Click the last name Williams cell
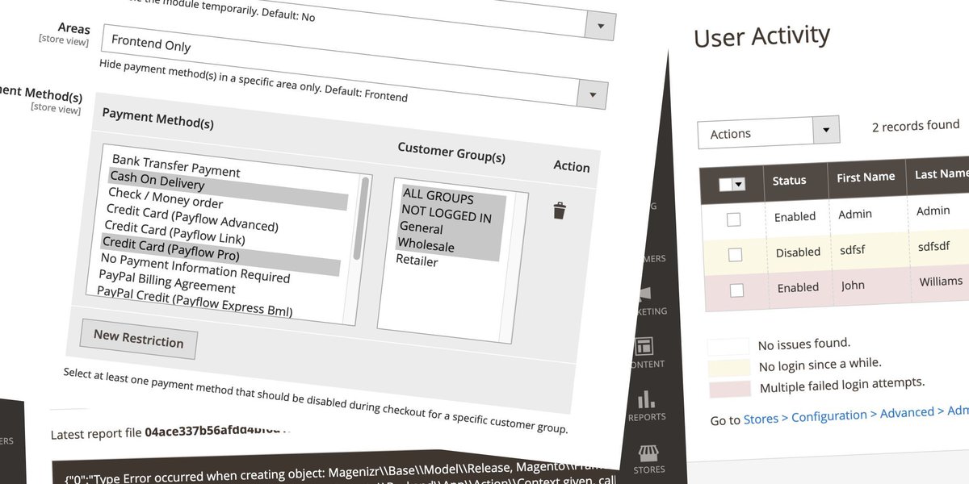This screenshot has width=969, height=484. 941,282
